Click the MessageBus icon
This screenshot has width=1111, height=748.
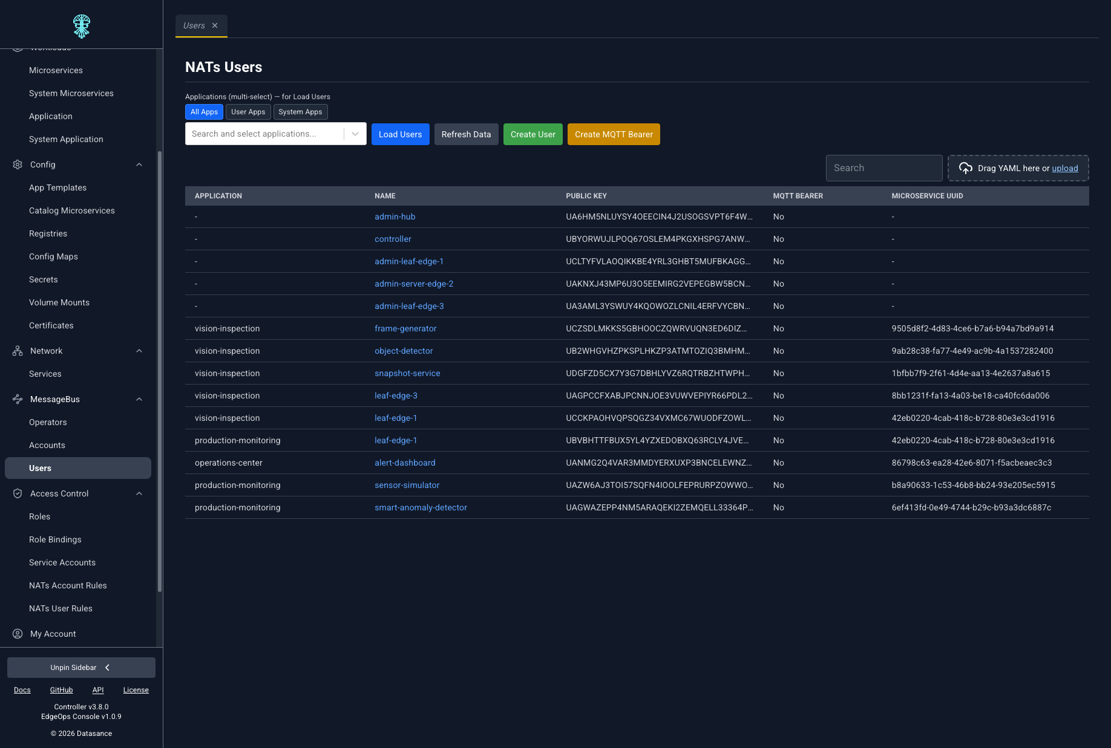pos(18,399)
